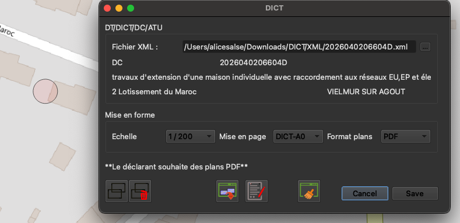Open the Format plans PDF dropdown

pyautogui.click(x=405, y=137)
